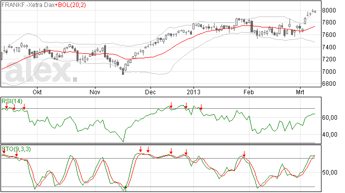Select the Mrt month label
The width and height of the screenshot is (345, 193).
pyautogui.click(x=300, y=92)
